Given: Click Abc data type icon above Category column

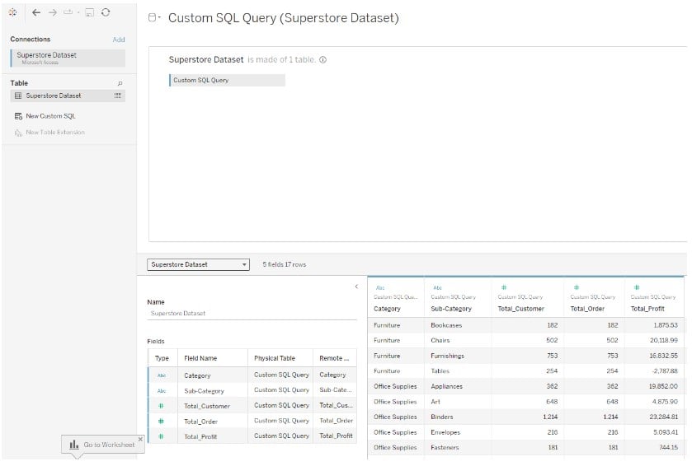Looking at the screenshot, I should (380, 287).
